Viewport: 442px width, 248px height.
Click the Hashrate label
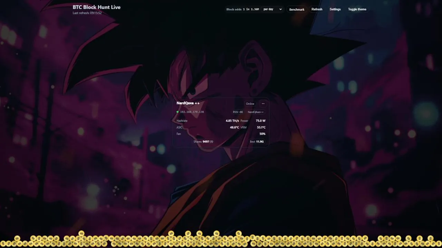click(x=182, y=121)
